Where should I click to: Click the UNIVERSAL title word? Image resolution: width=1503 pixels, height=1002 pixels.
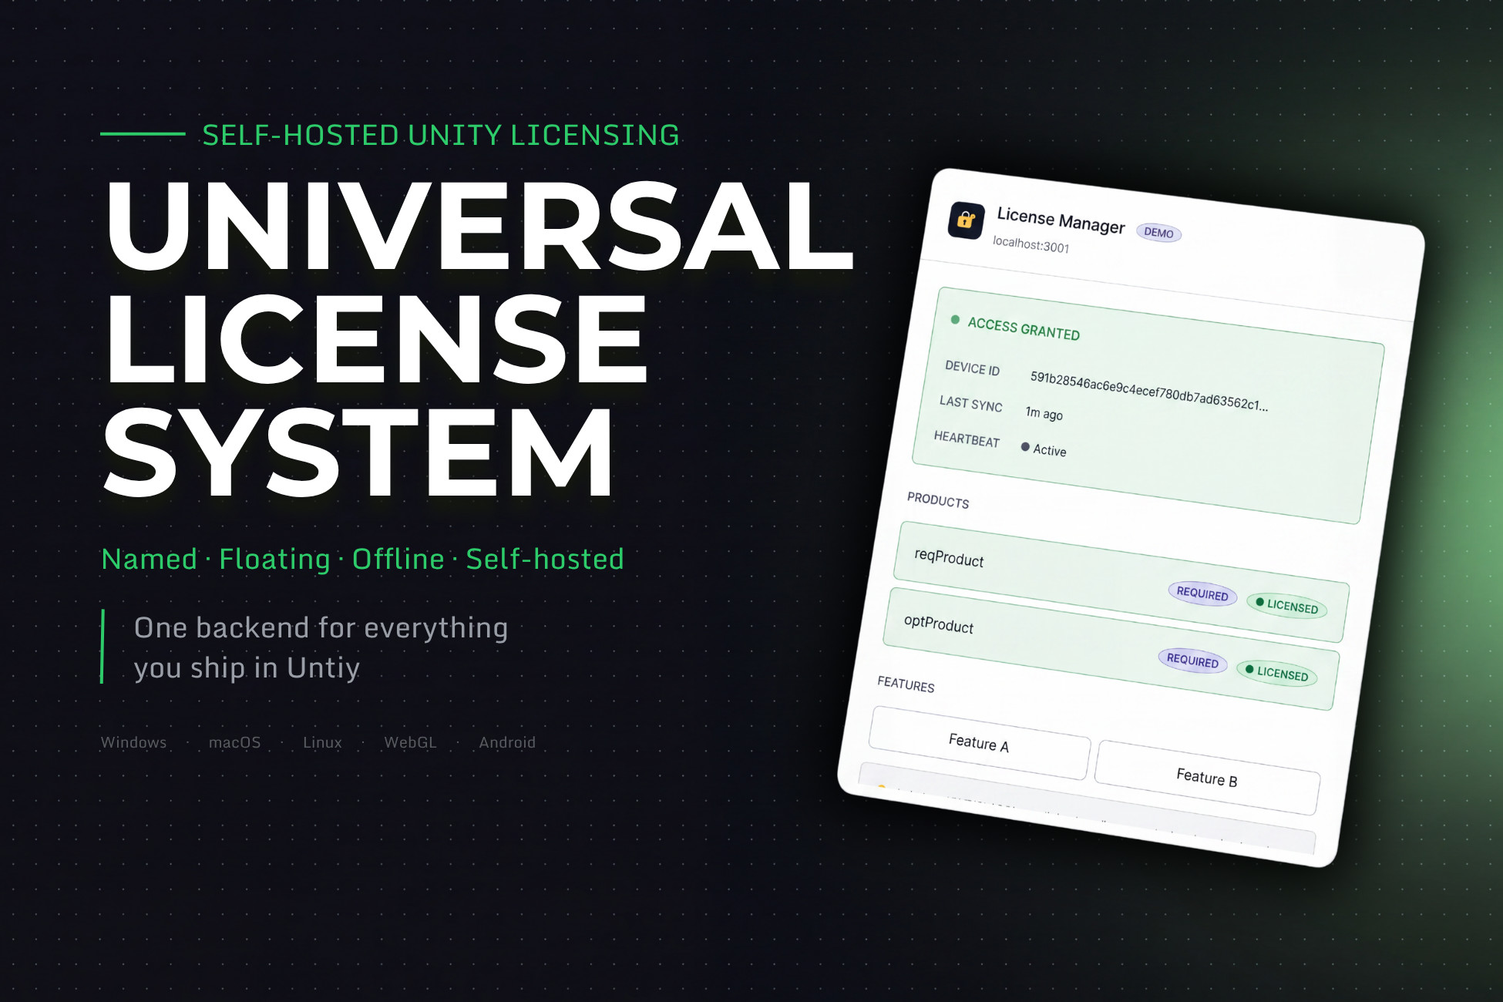pos(479,226)
